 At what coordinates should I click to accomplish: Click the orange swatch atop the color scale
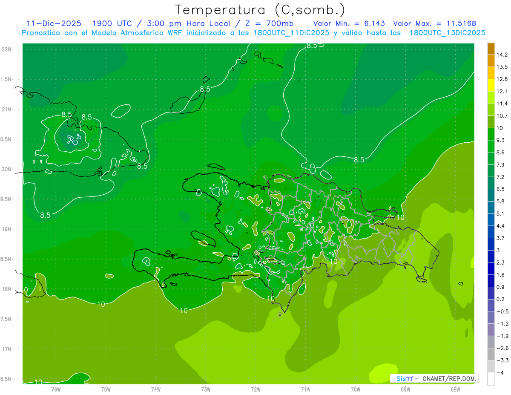click(x=491, y=49)
